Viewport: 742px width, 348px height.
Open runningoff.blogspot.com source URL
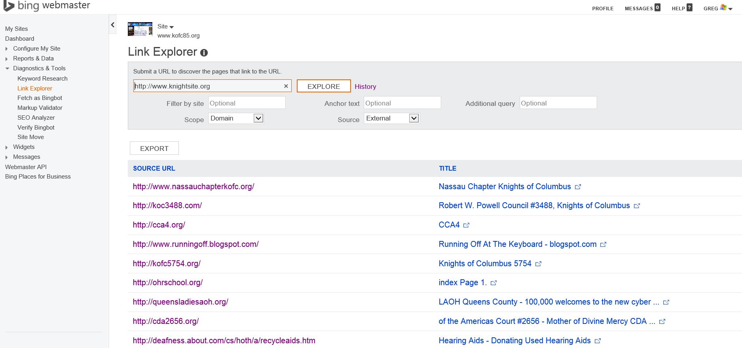pyautogui.click(x=196, y=244)
